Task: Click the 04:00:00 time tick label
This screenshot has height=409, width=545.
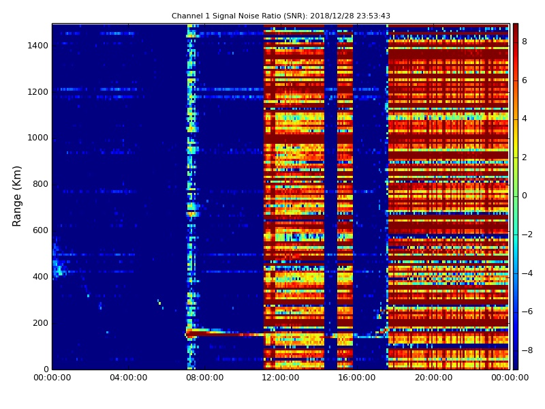Action: (x=129, y=378)
